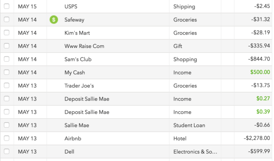274x161 pixels.
Task: Click the Sam's Club merchant name
Action: [x=78, y=59]
